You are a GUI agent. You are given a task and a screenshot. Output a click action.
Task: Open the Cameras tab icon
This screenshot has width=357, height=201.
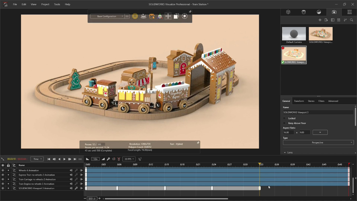point(334,12)
